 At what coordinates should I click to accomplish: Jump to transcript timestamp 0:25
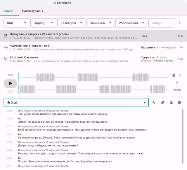tap(9, 142)
